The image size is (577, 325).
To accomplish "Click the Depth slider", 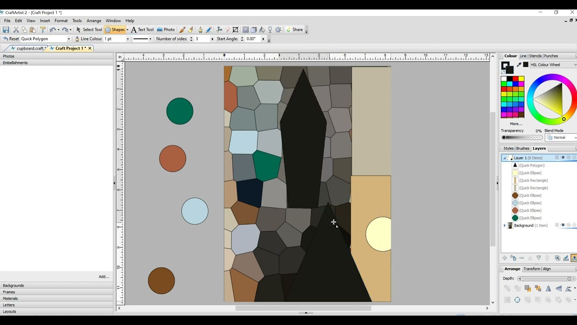I will (x=545, y=279).
